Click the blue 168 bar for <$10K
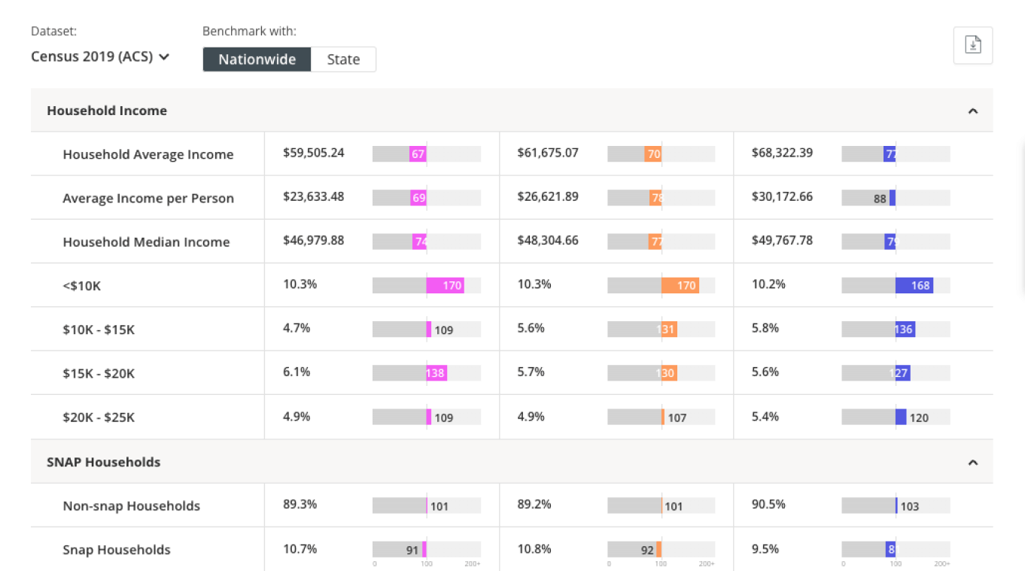The height and width of the screenshot is (571, 1025). pos(914,286)
